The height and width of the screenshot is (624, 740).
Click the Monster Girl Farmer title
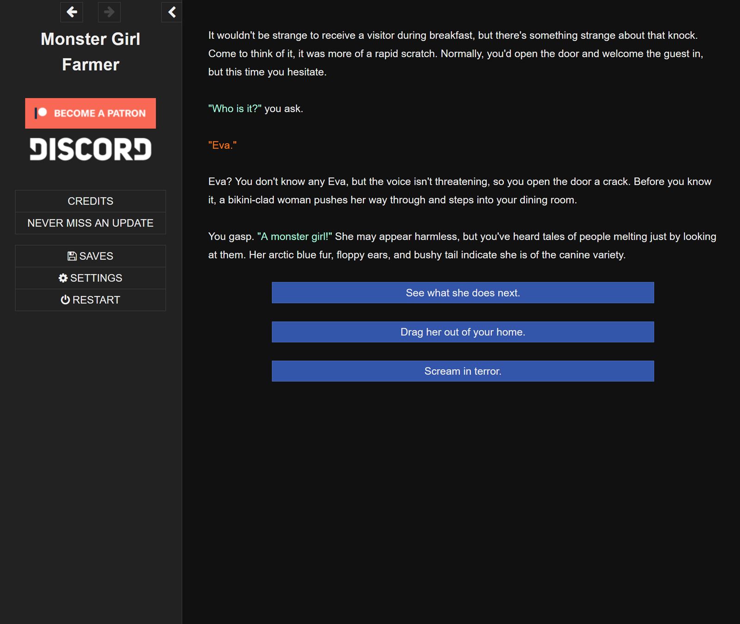(90, 51)
